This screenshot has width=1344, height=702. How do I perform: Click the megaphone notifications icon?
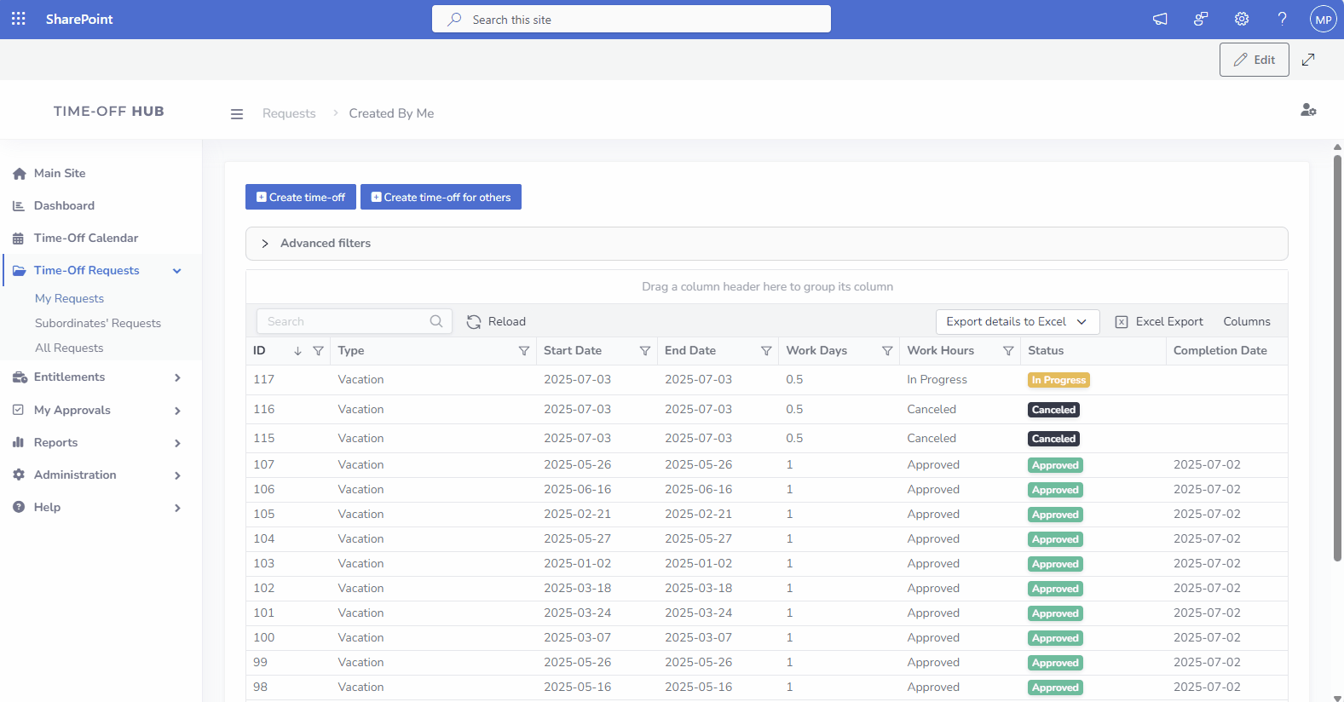[1160, 19]
